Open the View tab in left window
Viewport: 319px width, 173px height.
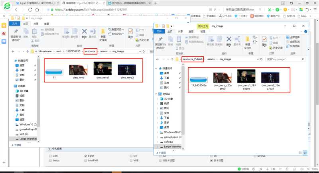[x=47, y=24]
